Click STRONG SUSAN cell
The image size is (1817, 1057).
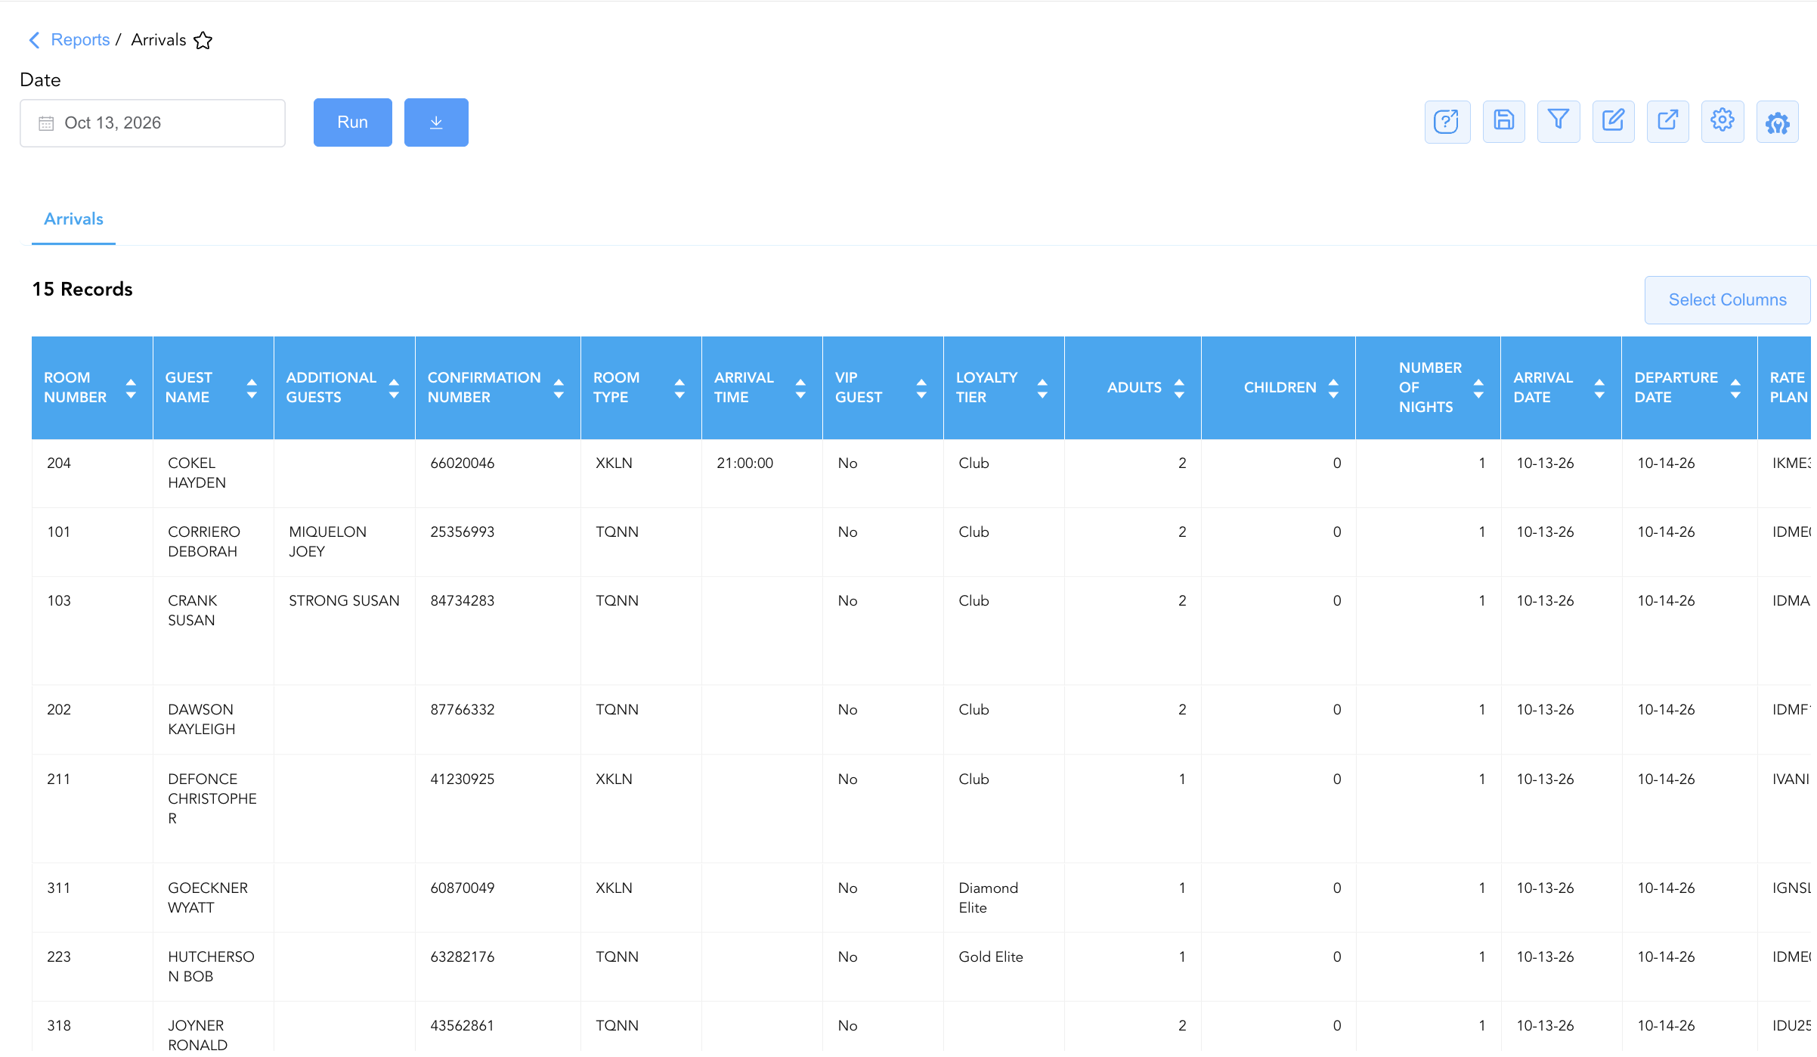click(x=344, y=601)
